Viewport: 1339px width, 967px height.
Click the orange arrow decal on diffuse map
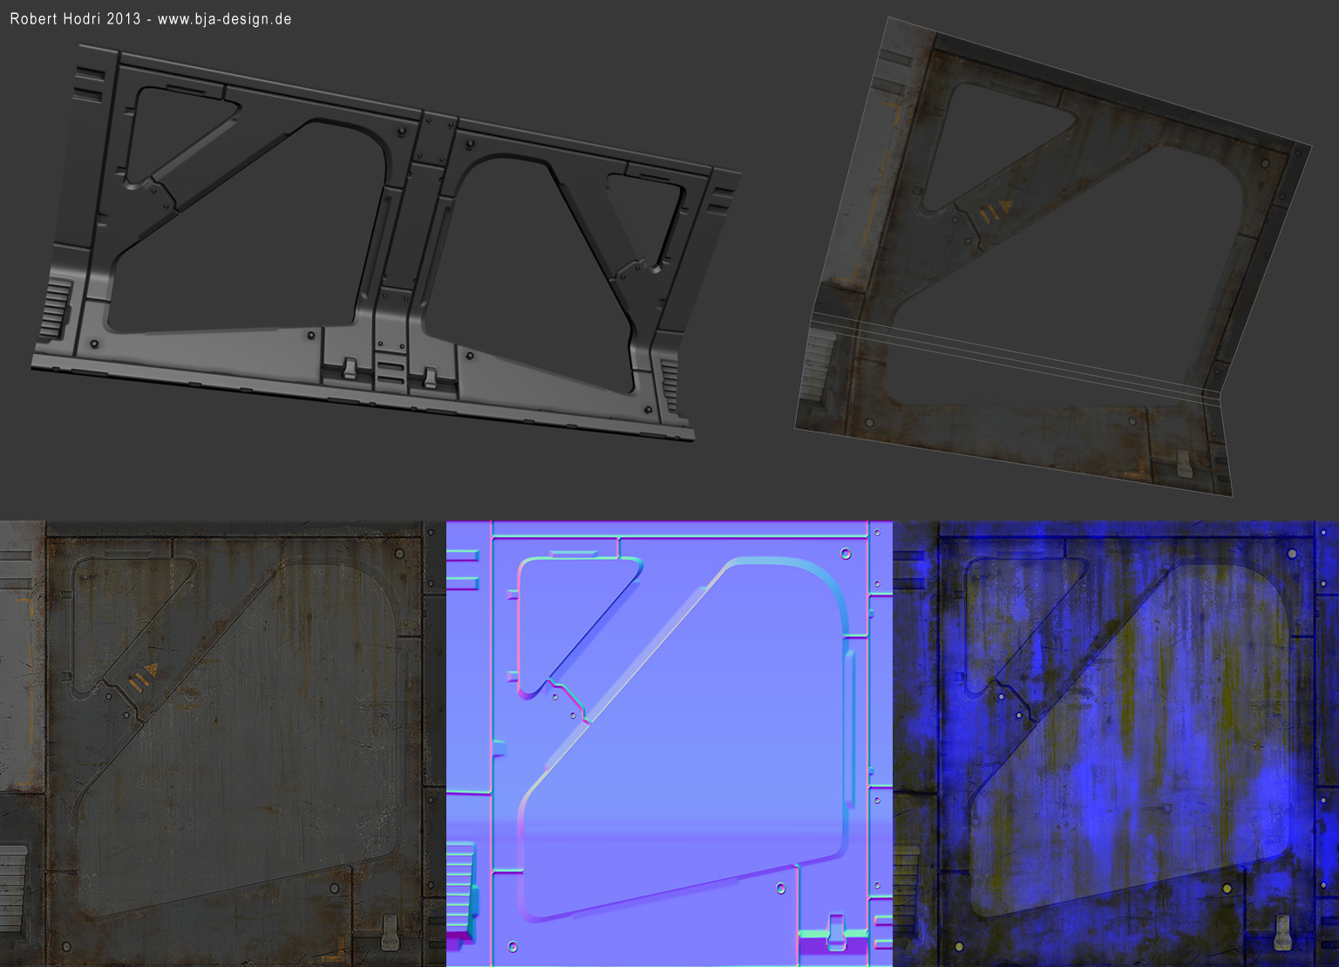coord(142,678)
